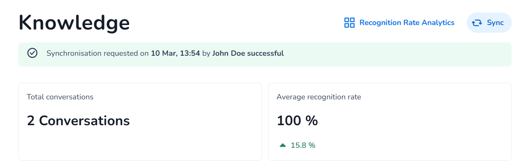Select the "2 Conversations" count value

[78, 121]
